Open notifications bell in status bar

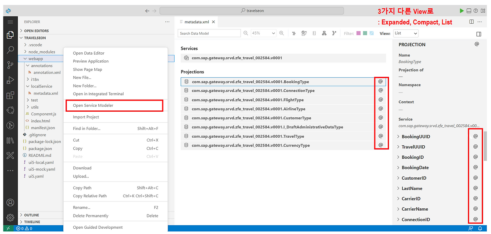pos(480,229)
